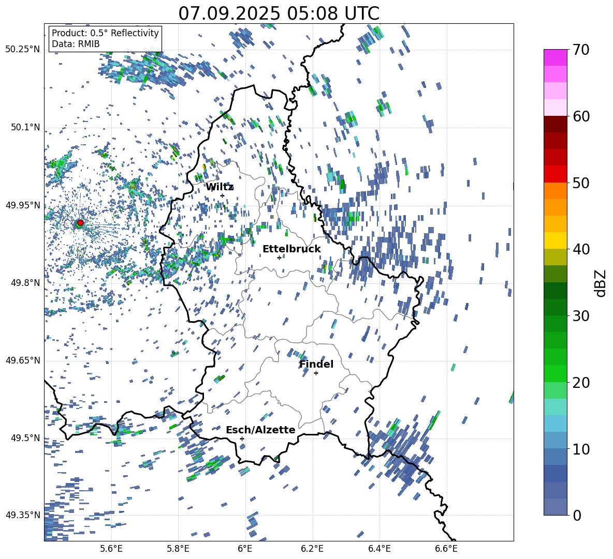Click the 20 value on colorbar
This screenshot has width=613, height=559.
(580, 382)
